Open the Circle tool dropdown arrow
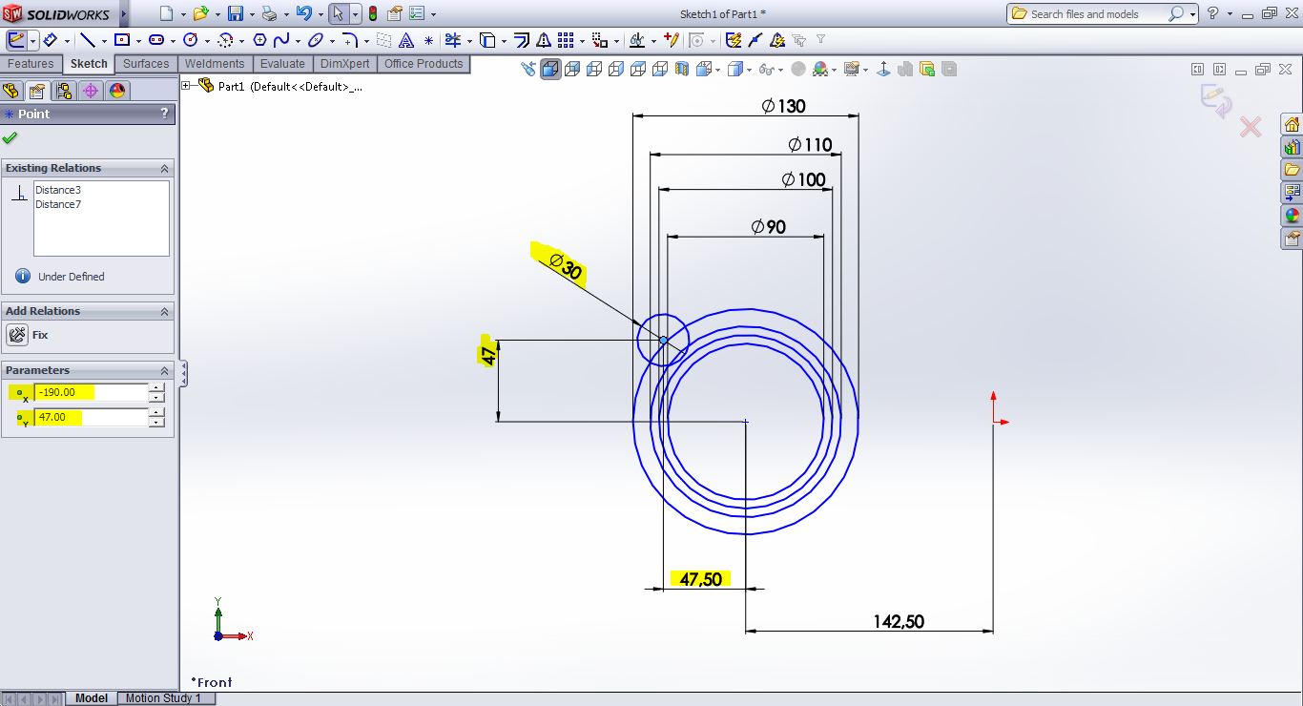The image size is (1303, 706). 206,40
